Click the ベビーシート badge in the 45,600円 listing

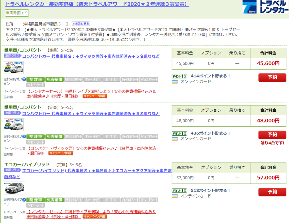tap(36, 85)
